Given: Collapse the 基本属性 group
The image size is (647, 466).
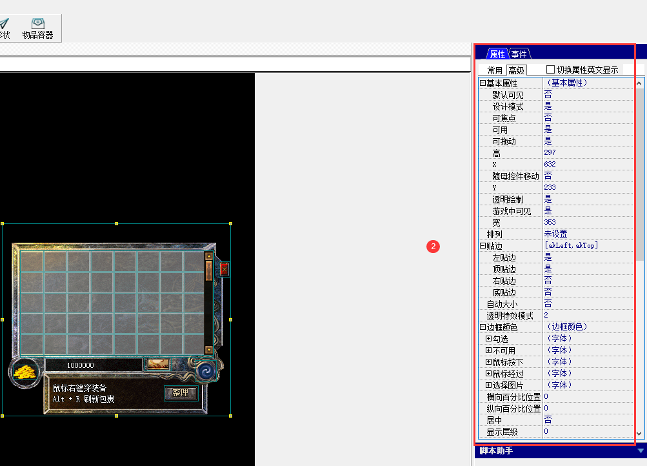Looking at the screenshot, I should 483,83.
